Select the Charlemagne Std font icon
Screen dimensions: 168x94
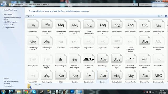click(159, 75)
